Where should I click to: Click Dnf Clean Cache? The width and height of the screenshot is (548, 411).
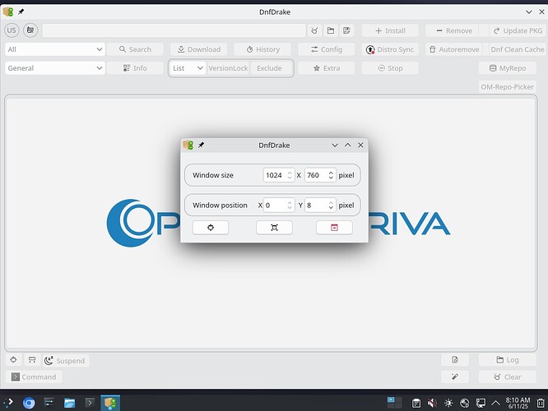click(518, 49)
